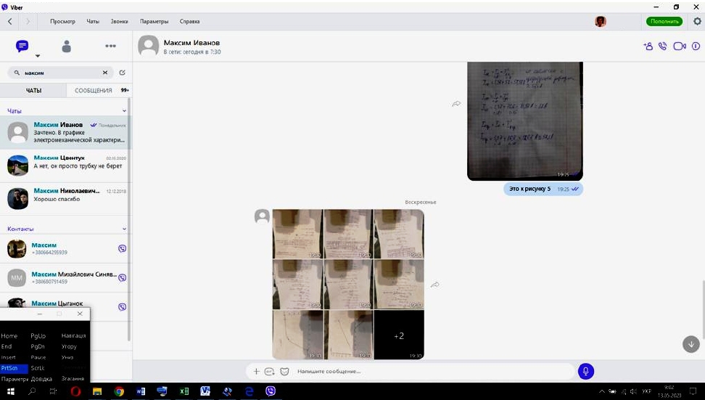Open chat info panel icon

tap(696, 46)
